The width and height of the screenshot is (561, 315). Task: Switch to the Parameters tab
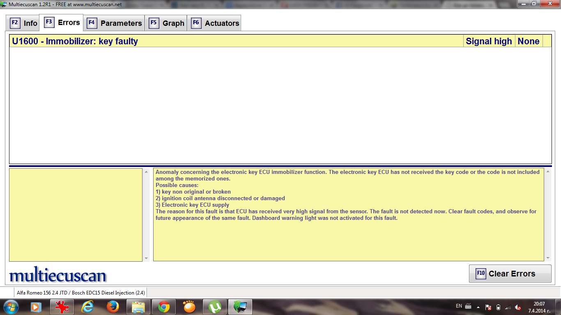click(115, 23)
